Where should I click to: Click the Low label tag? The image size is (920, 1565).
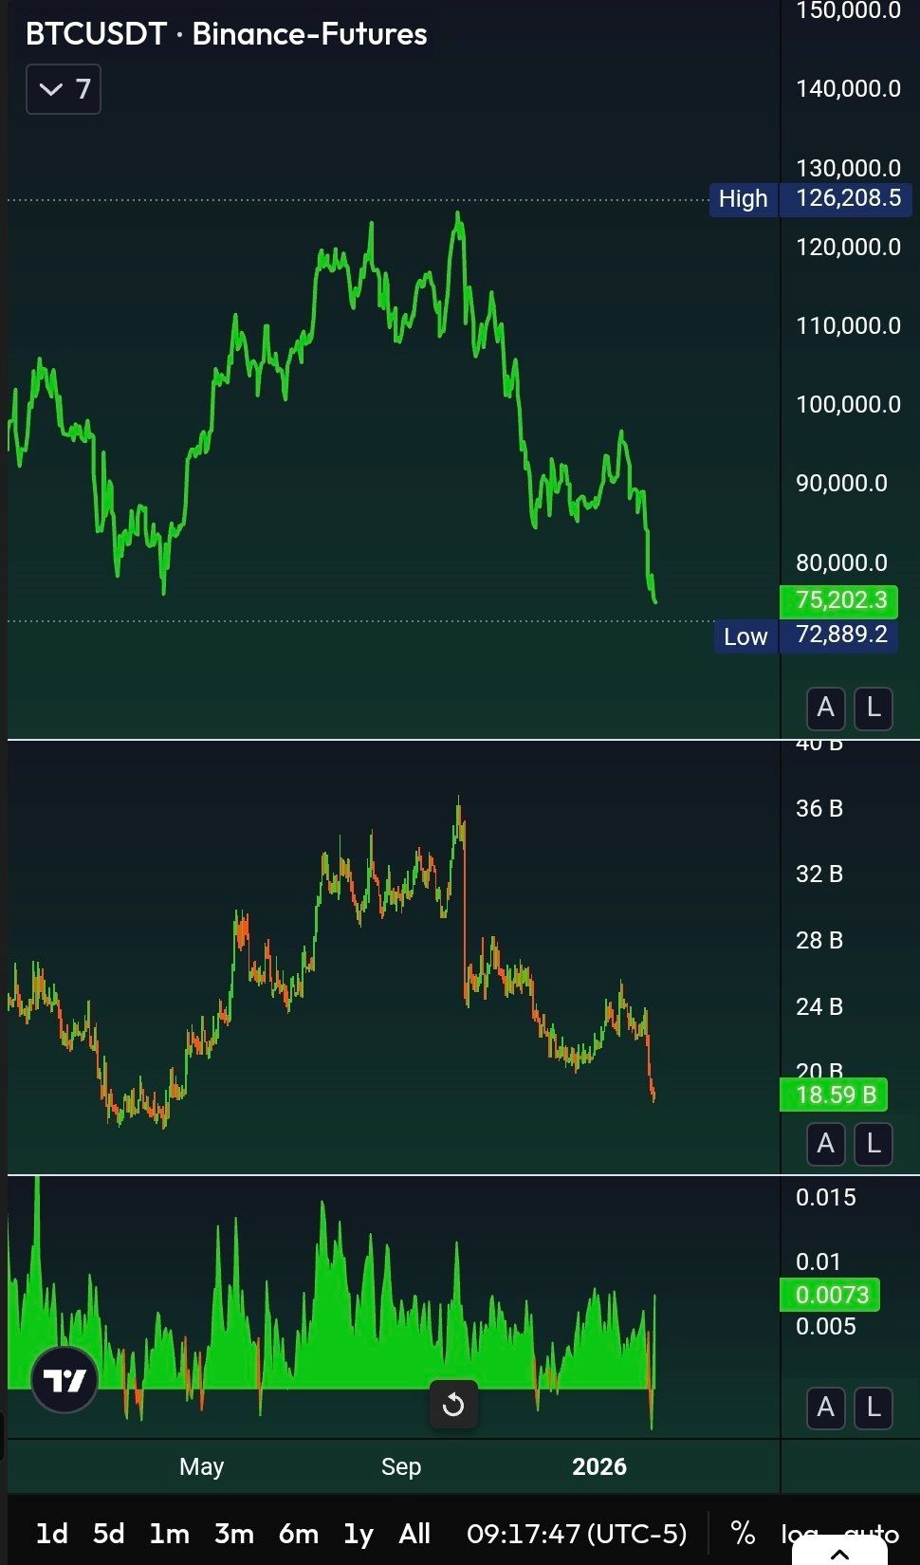(x=745, y=636)
